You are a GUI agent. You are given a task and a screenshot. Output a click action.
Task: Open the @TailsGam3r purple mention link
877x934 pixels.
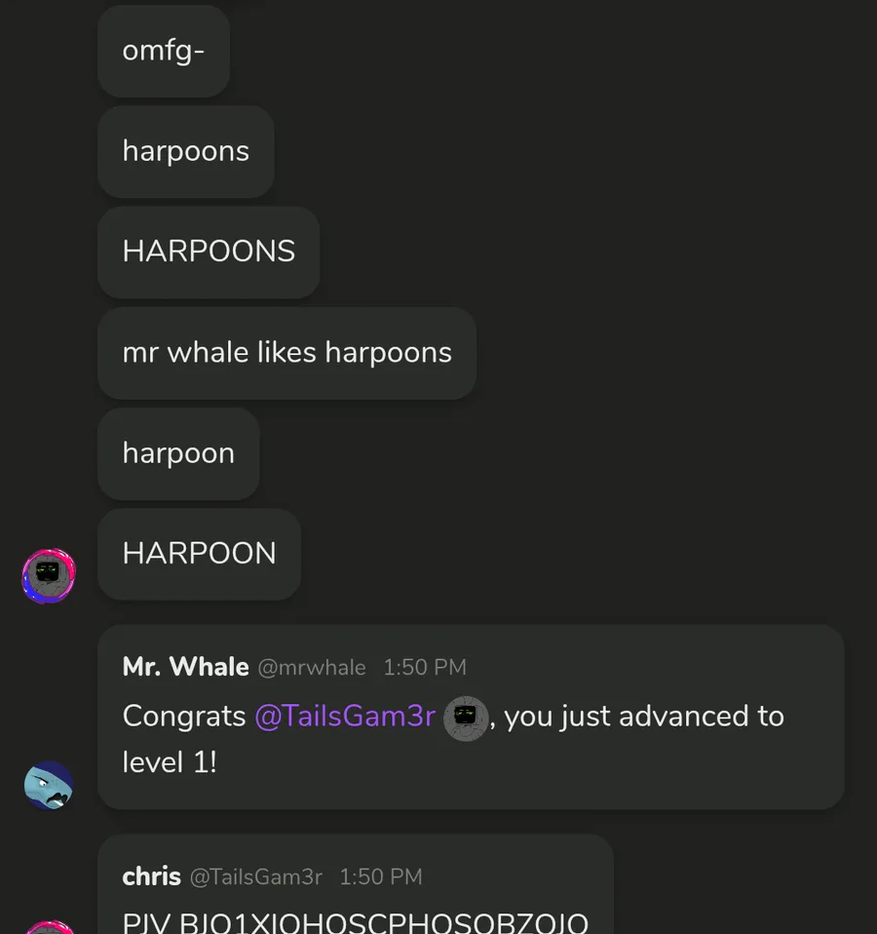tap(345, 716)
